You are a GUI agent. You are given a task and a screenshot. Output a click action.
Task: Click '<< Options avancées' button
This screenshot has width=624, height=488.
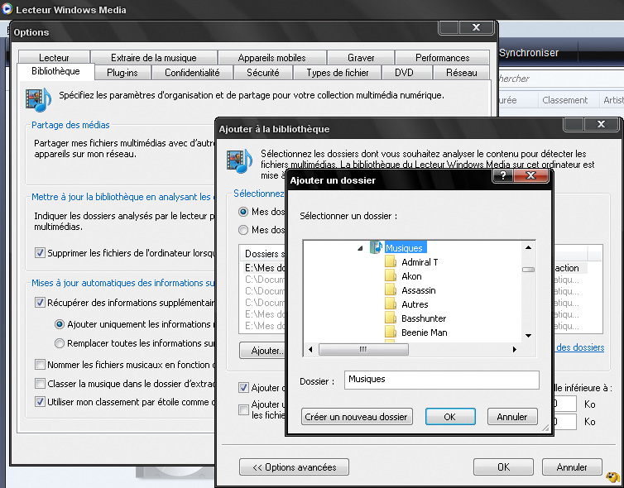[294, 467]
